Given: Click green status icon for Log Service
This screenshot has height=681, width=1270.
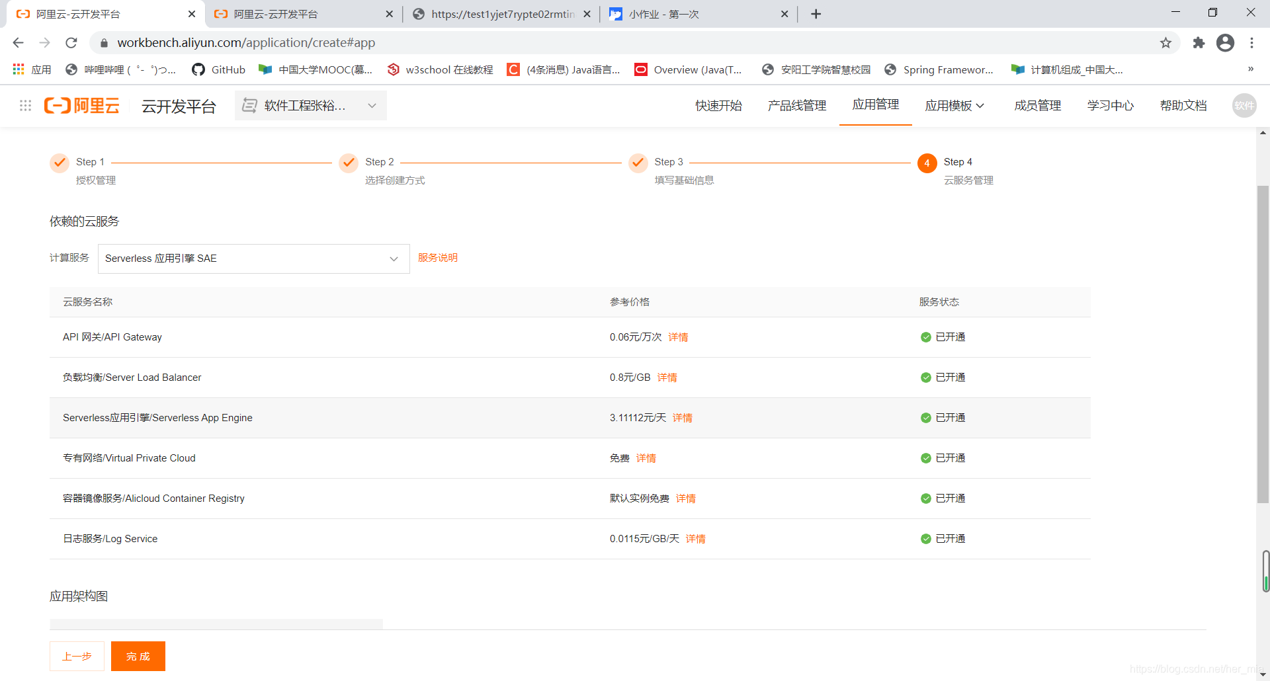Looking at the screenshot, I should [x=925, y=539].
